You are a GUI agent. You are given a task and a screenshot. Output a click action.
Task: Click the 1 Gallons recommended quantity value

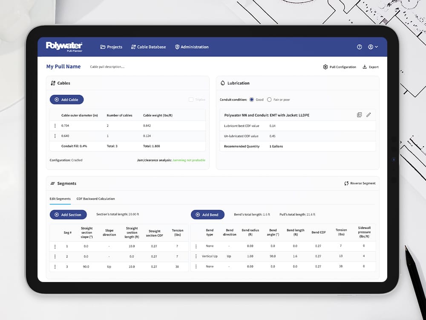(276, 146)
